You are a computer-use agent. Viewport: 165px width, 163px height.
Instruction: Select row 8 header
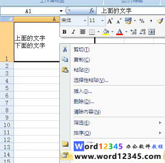pyautogui.click(x=7, y=110)
